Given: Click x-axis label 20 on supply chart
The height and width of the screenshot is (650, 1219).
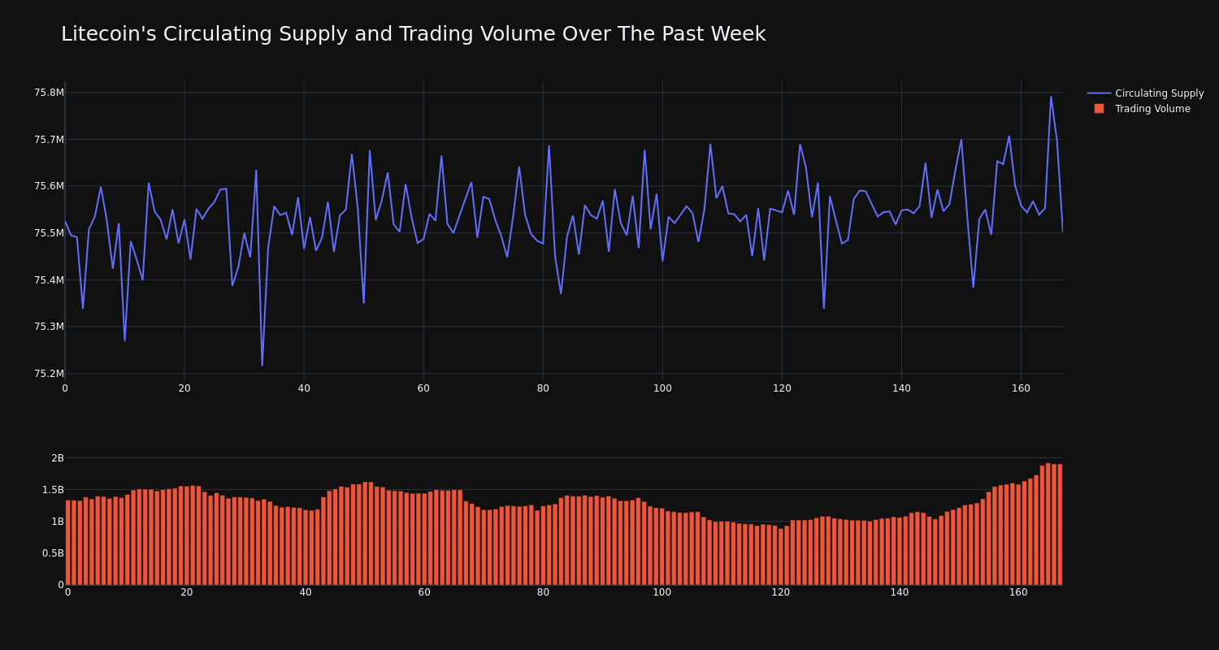Looking at the screenshot, I should (x=184, y=388).
